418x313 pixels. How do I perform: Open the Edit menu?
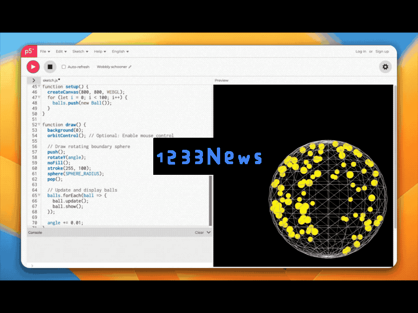pos(61,51)
